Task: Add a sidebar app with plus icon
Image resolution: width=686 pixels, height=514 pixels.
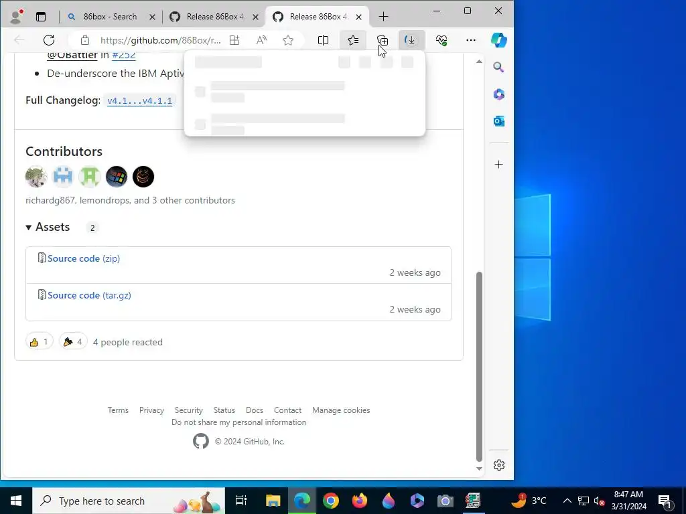Action: pyautogui.click(x=498, y=165)
